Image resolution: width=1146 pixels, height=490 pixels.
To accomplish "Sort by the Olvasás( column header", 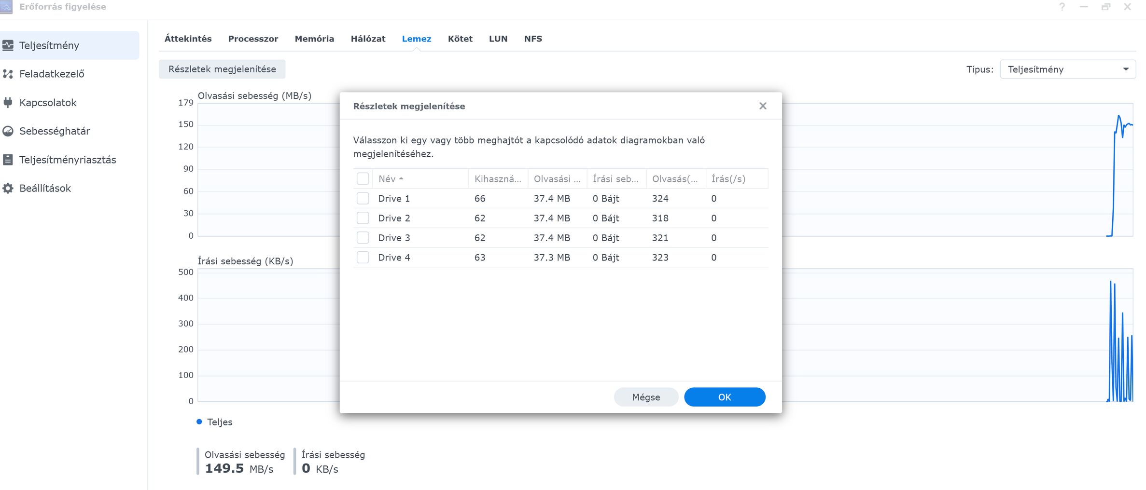I will [676, 179].
